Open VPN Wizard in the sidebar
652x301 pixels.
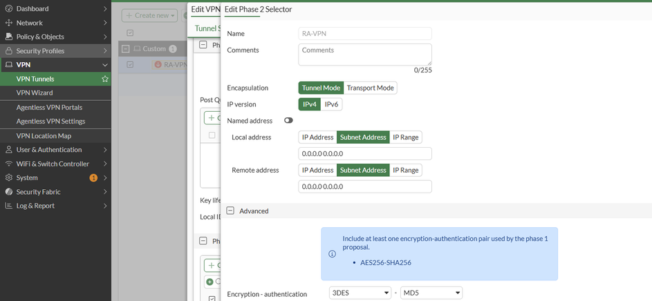tap(35, 93)
